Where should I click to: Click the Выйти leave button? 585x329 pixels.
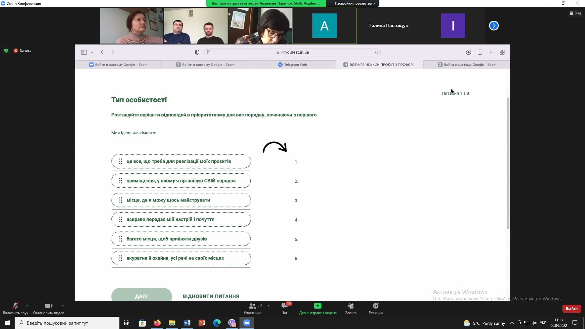(x=572, y=309)
